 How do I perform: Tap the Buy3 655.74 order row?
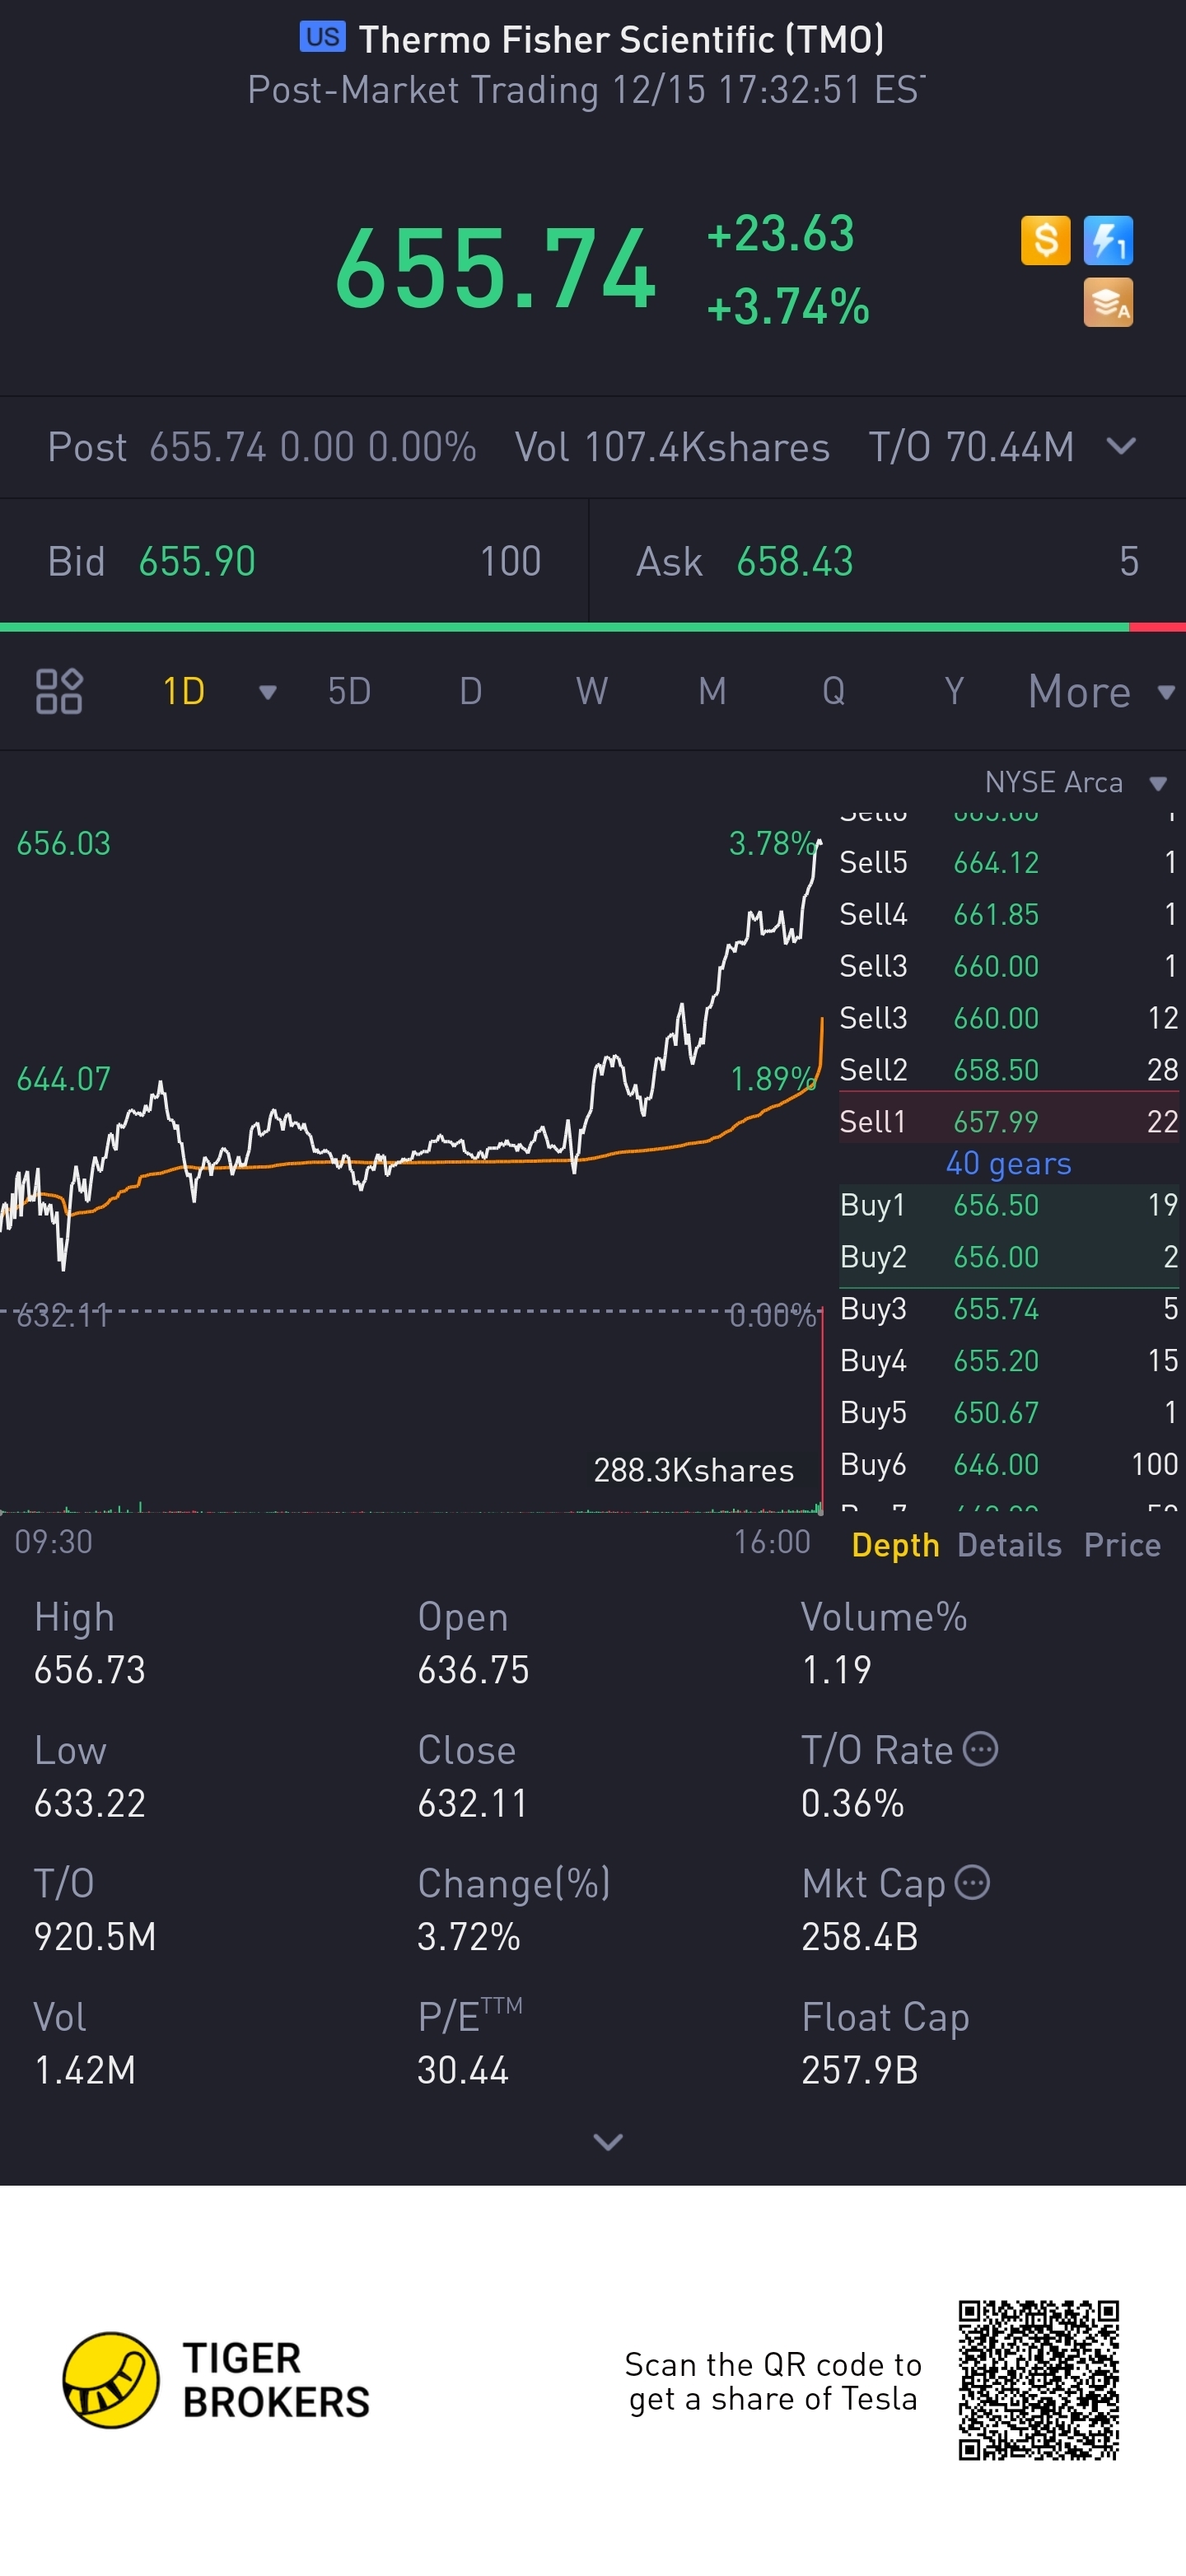pos(1009,1309)
